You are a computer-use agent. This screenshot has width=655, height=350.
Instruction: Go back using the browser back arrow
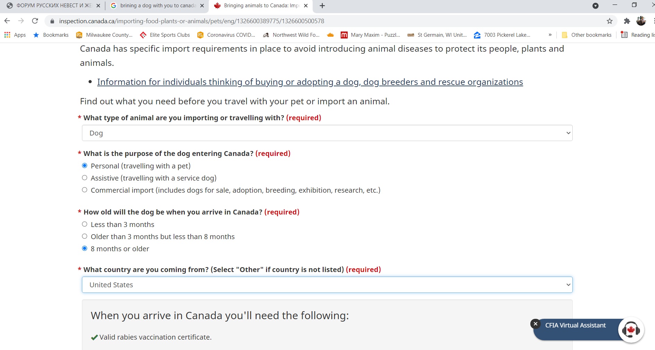click(7, 21)
